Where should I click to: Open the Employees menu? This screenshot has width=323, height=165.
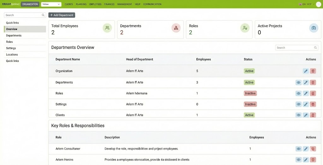pyautogui.click(x=95, y=4)
